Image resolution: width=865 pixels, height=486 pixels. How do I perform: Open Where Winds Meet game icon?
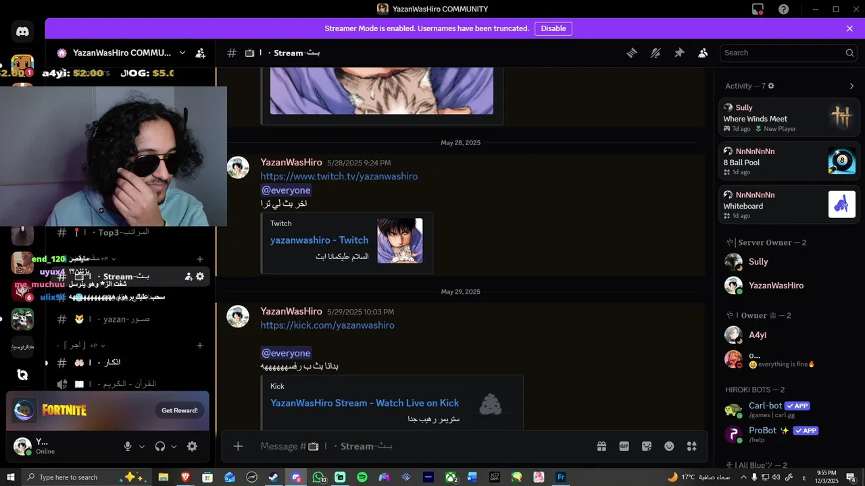click(x=842, y=117)
